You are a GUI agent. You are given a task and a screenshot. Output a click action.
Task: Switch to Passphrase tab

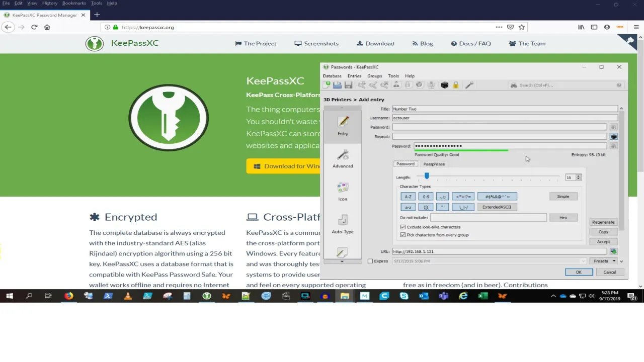(434, 164)
